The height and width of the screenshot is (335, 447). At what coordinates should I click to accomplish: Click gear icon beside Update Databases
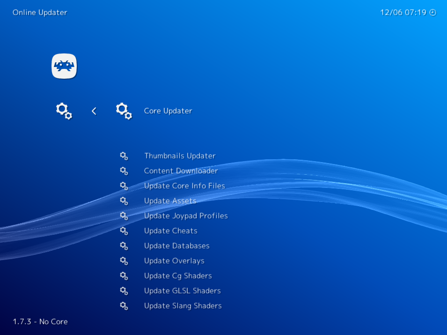pos(124,246)
